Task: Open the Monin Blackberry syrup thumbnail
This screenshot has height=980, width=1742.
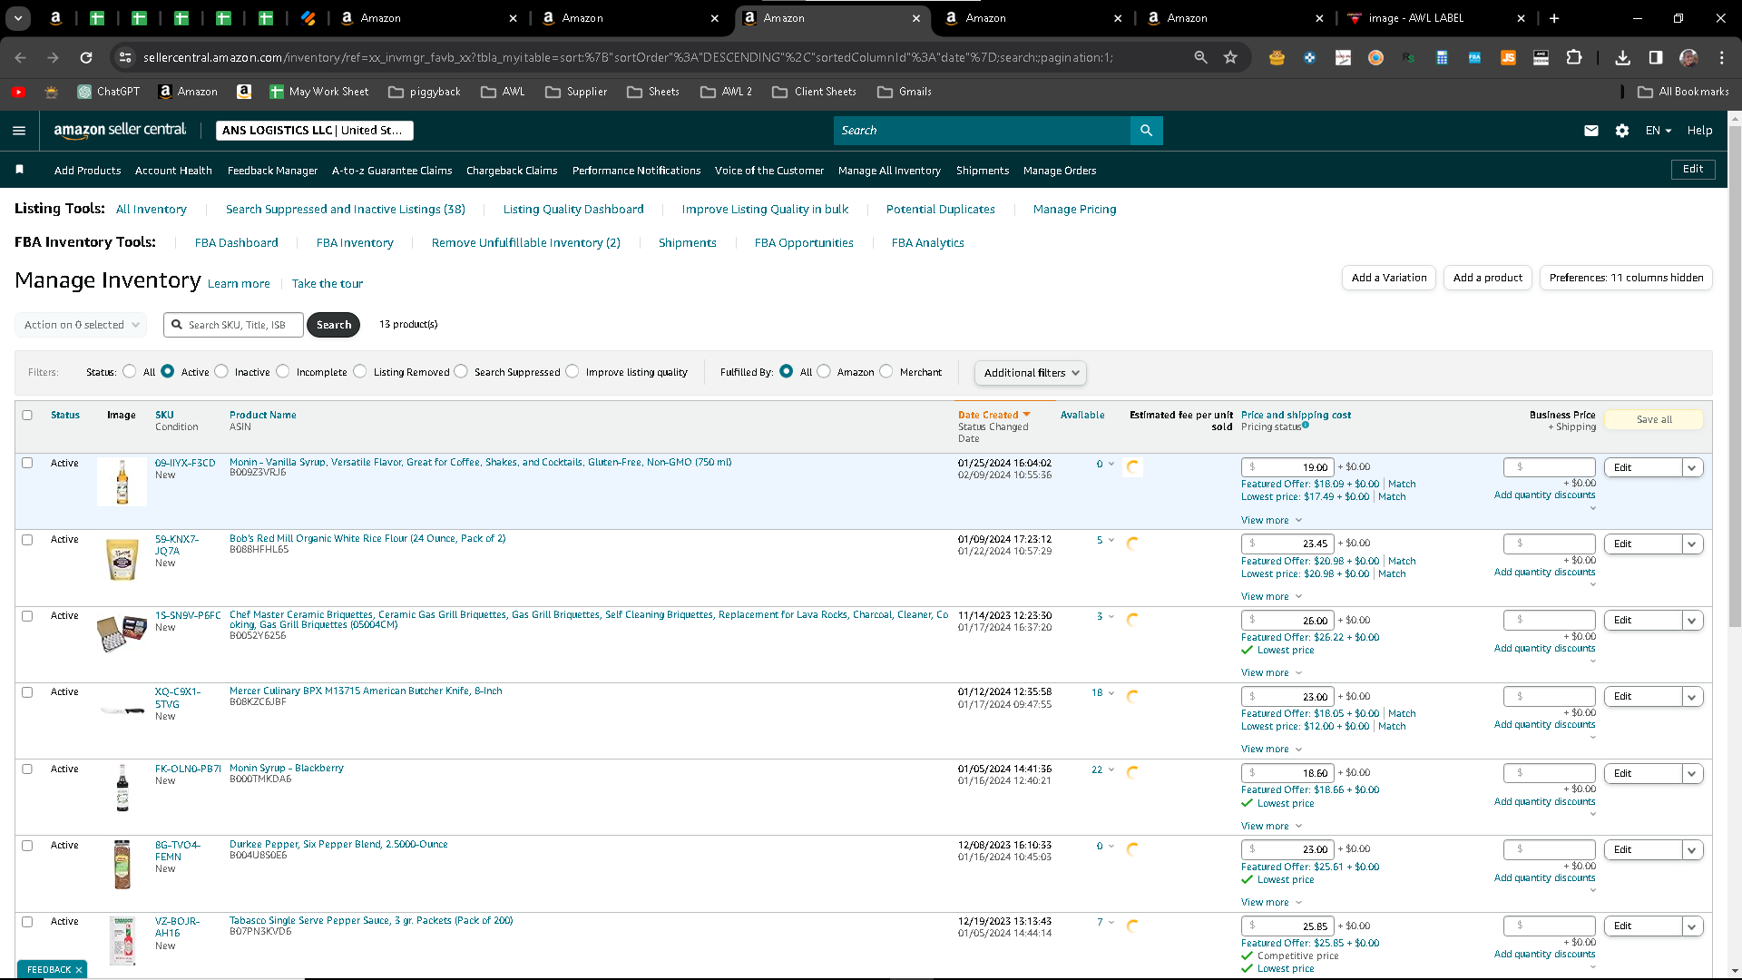Action: pyautogui.click(x=122, y=788)
